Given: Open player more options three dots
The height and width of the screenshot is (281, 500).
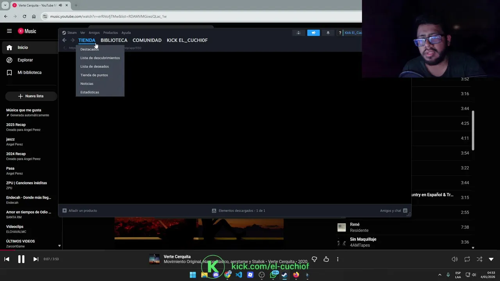Looking at the screenshot, I should pyautogui.click(x=337, y=259).
